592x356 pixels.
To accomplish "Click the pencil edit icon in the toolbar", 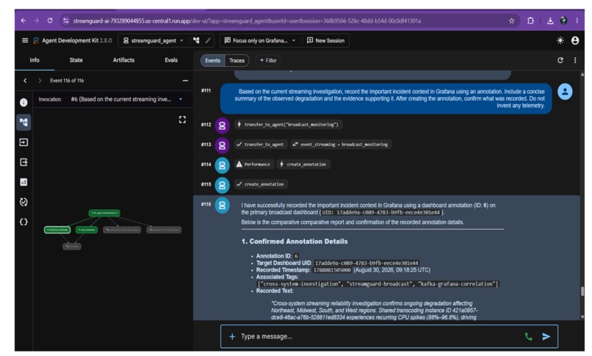I will pyautogui.click(x=208, y=40).
